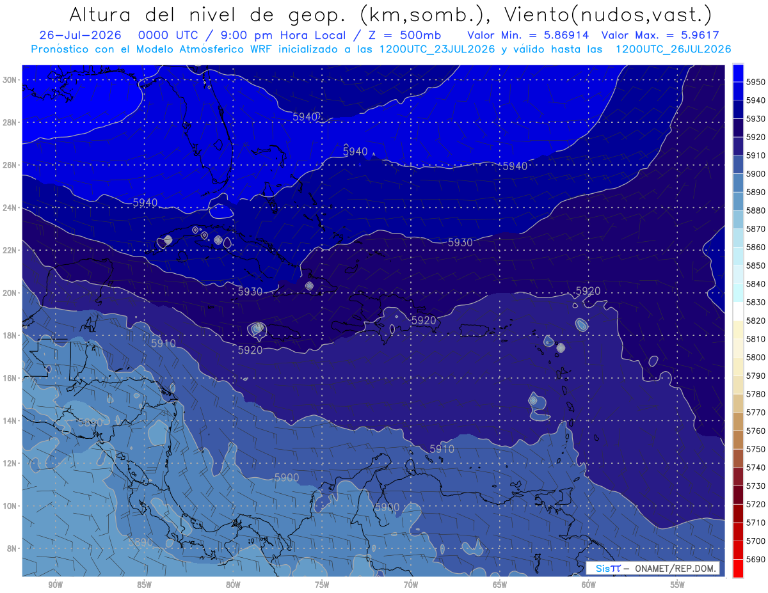Image resolution: width=768 pixels, height=593 pixels.
Task: Click color bar legend value 5930
Action: tap(756, 119)
